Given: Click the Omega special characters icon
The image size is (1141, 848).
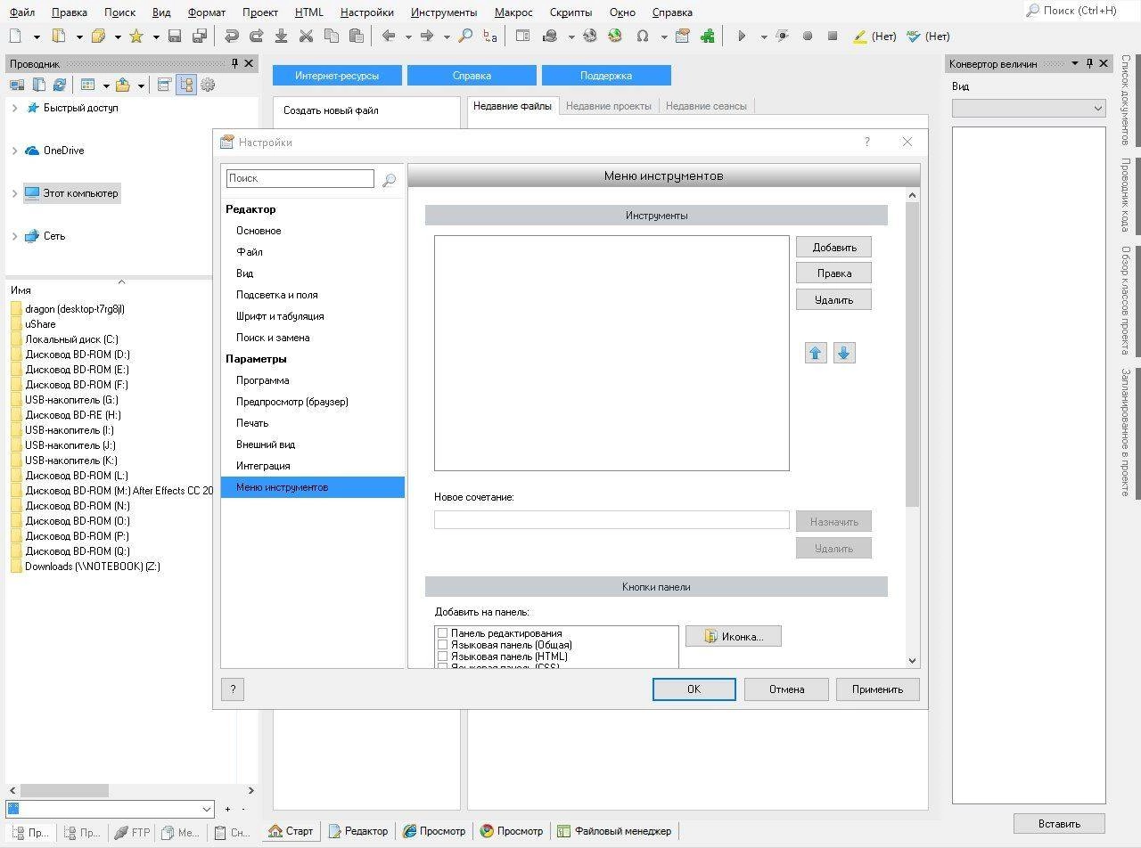Looking at the screenshot, I should (643, 37).
